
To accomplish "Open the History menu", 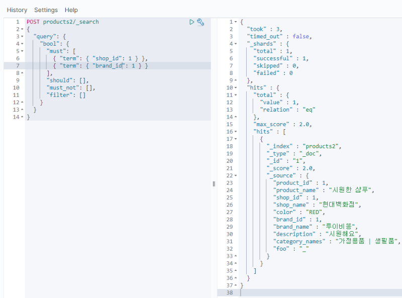I will click(x=17, y=10).
